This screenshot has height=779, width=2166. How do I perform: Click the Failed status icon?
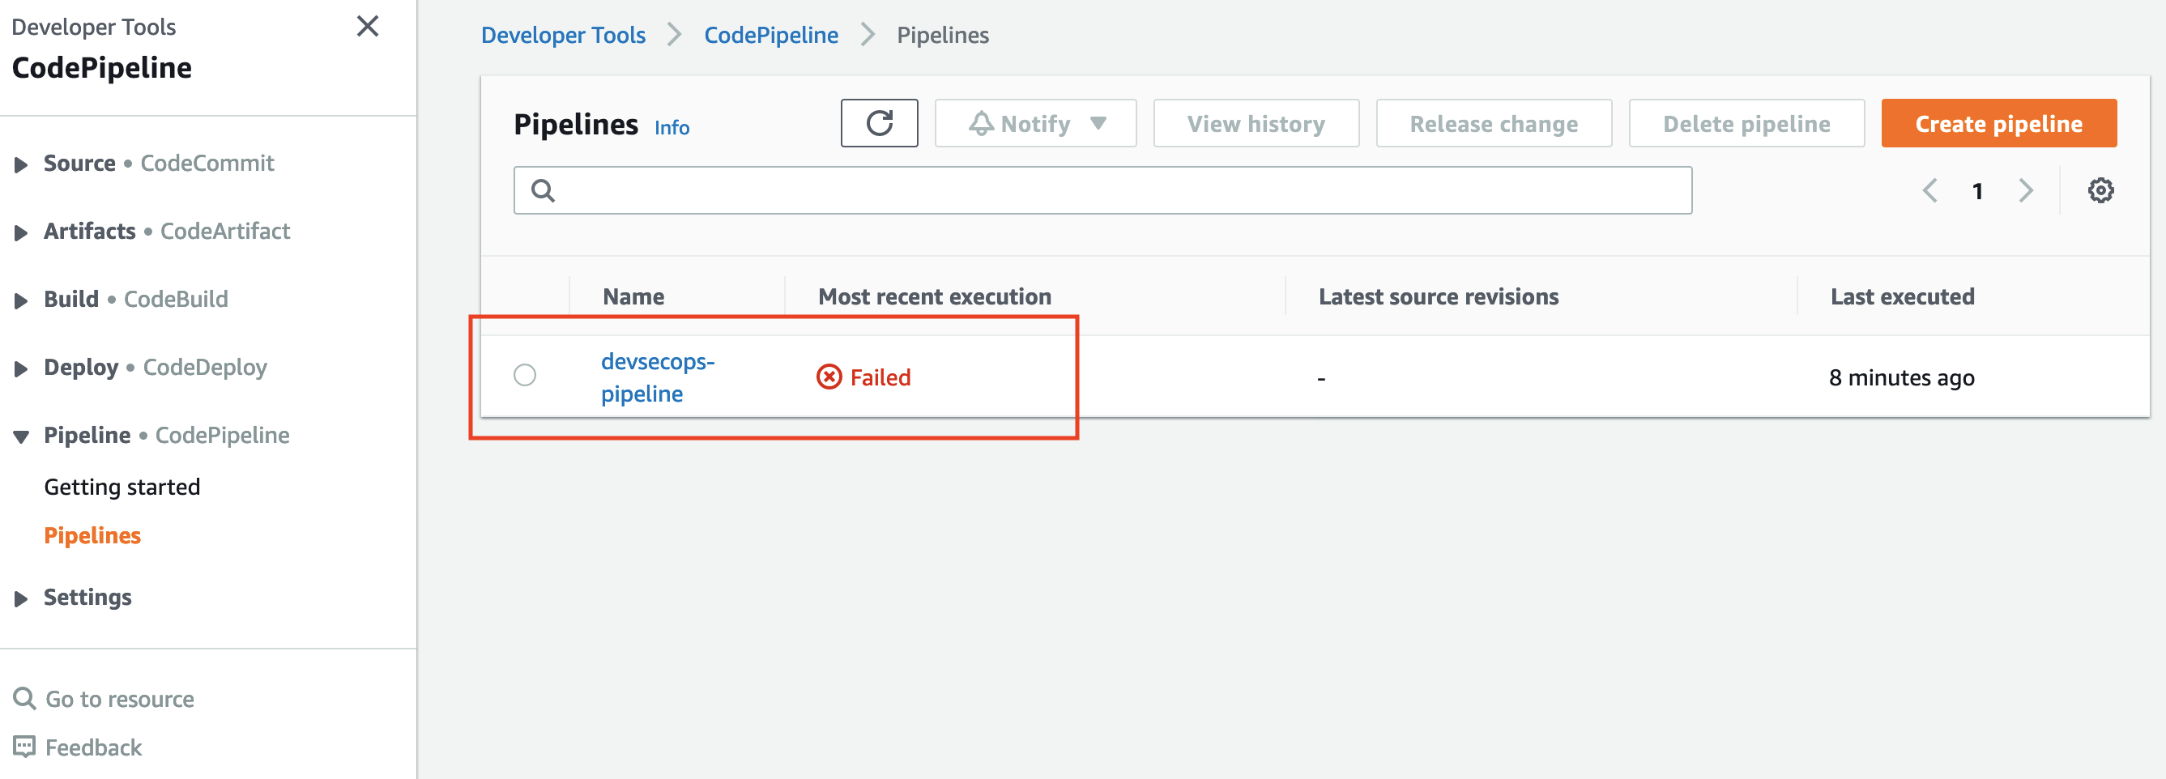tap(828, 377)
